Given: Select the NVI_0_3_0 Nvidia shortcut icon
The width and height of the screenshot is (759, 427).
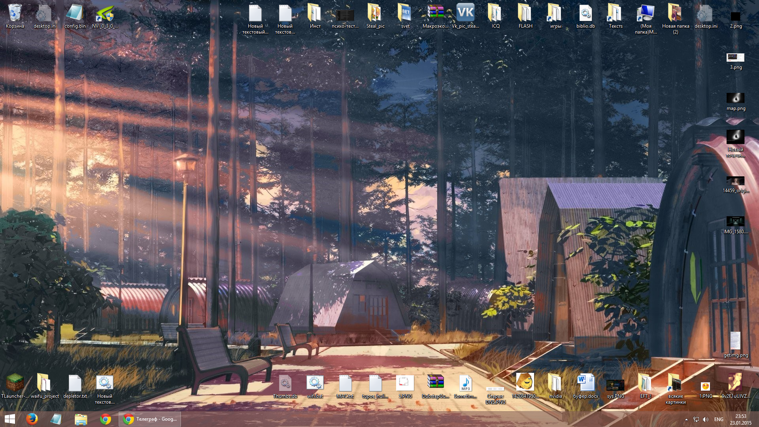Looking at the screenshot, I should [x=105, y=14].
